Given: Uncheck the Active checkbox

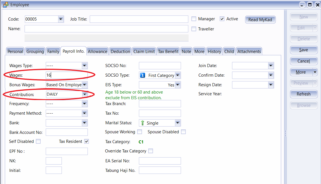Looking at the screenshot, I should click(222, 19).
